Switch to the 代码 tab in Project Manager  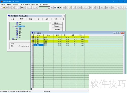47,19
